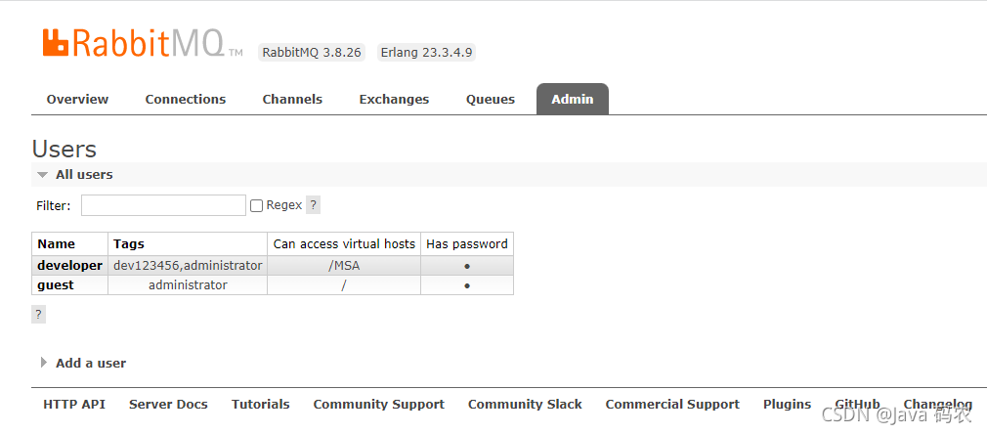This screenshot has width=987, height=434.
Task: Click the dev123456,administrator tags cell
Action: 188,266
